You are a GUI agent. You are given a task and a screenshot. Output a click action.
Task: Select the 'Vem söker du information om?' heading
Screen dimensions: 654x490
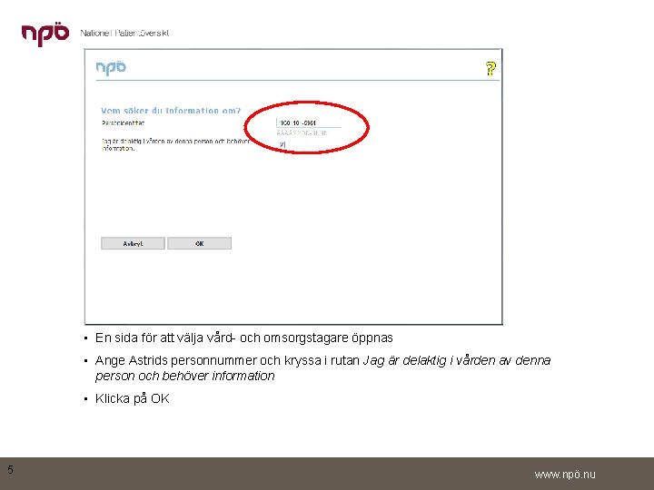click(171, 111)
